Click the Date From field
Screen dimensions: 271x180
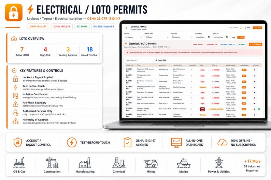(x=202, y=37)
